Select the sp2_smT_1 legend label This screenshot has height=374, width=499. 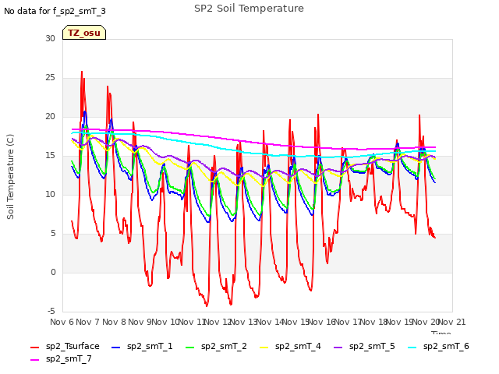[150, 346]
